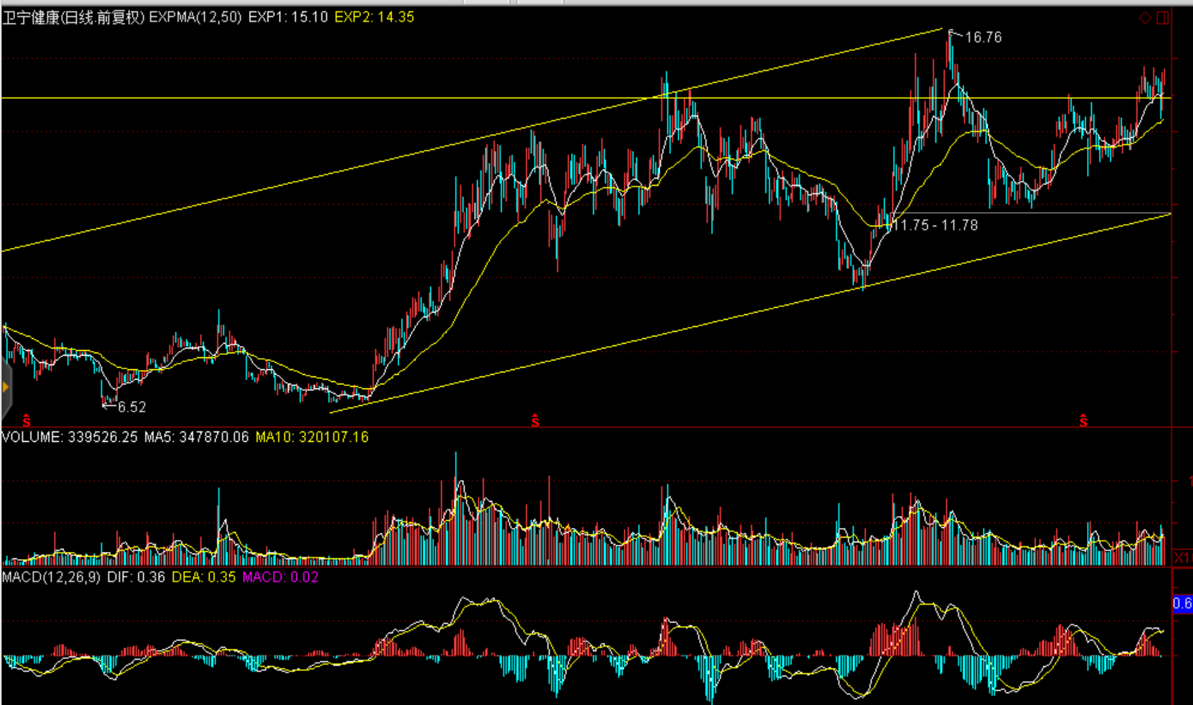Expand the orange arrow side panel handle

pyautogui.click(x=6, y=388)
